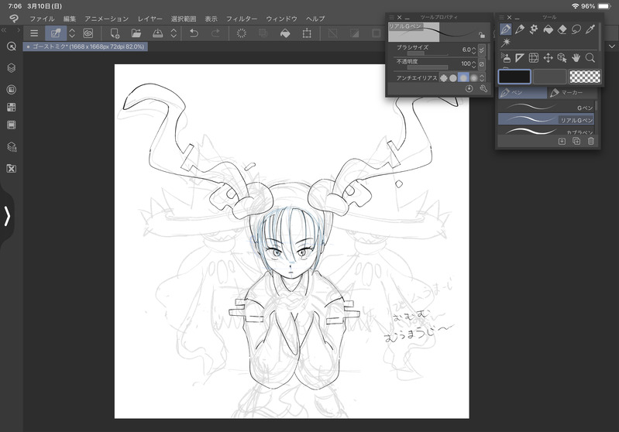Open the ウィンドウ menu
Viewport: 619px width, 432px height.
tap(281, 19)
